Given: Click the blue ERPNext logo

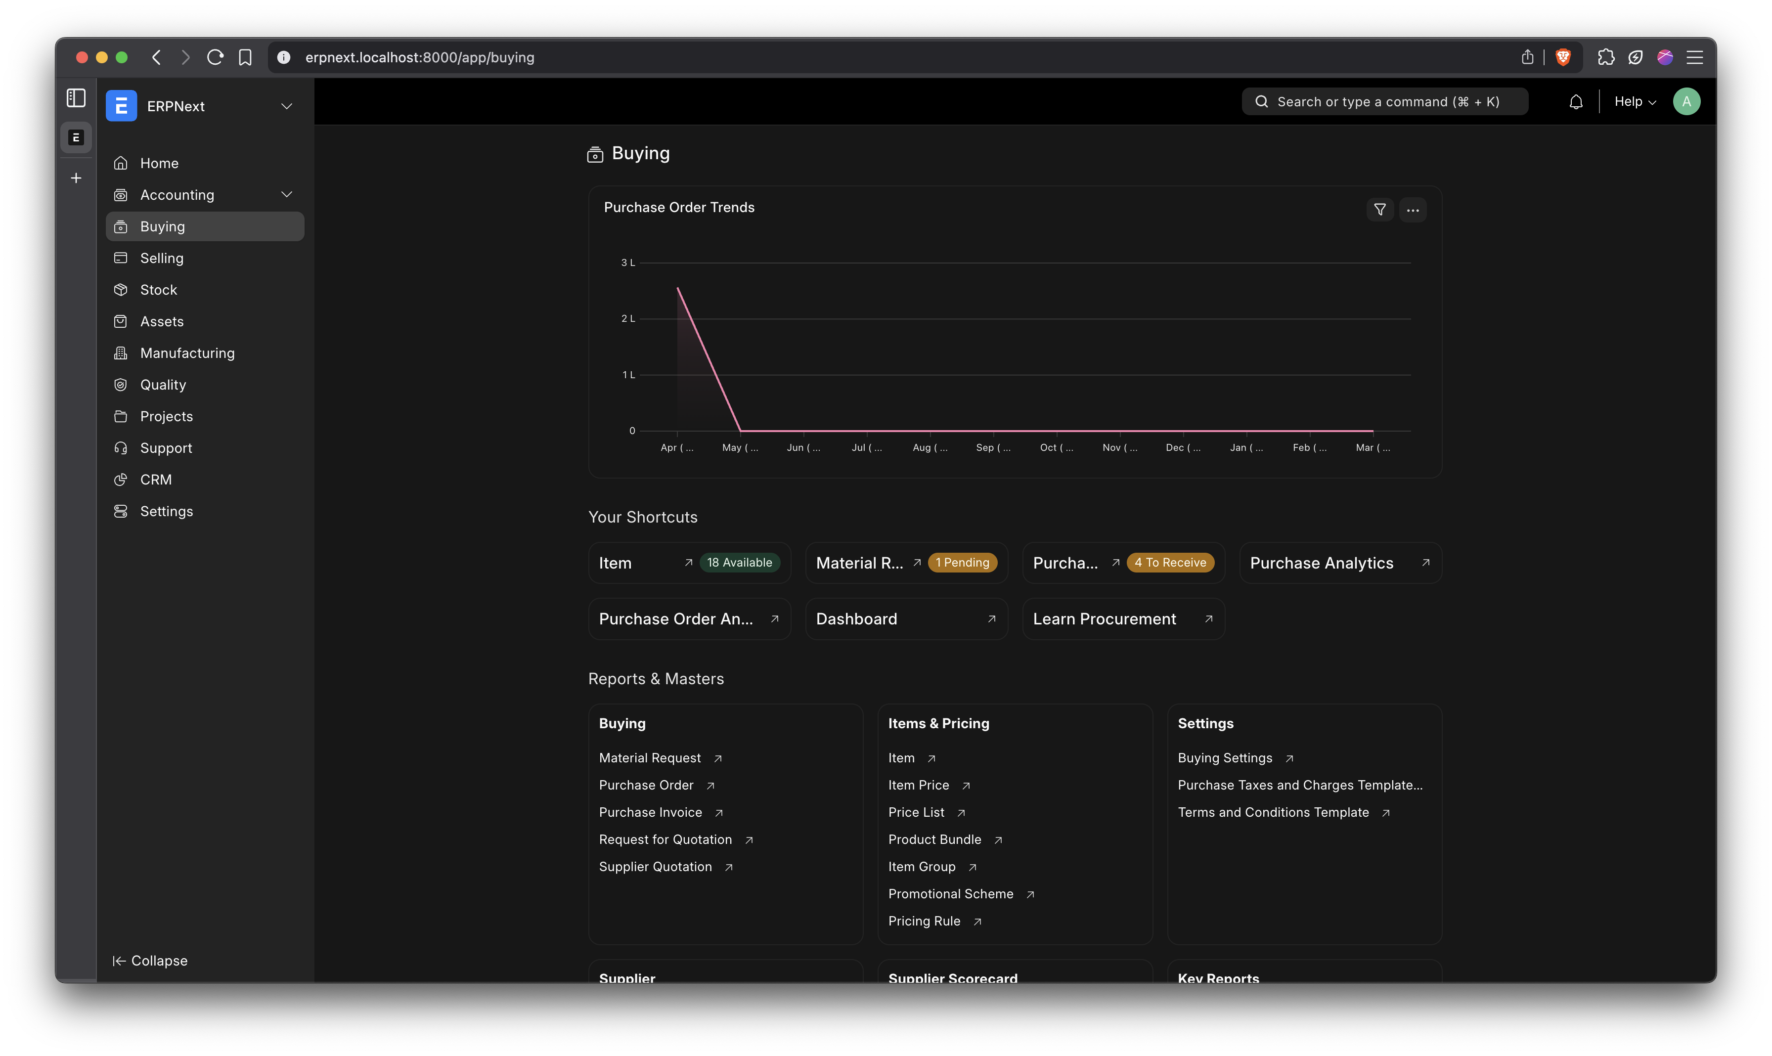Looking at the screenshot, I should [121, 106].
